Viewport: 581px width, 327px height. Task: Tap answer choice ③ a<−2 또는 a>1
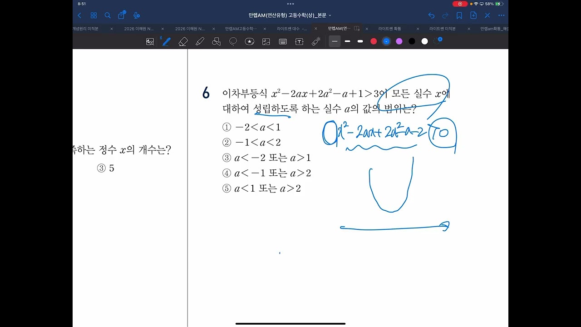(x=266, y=158)
